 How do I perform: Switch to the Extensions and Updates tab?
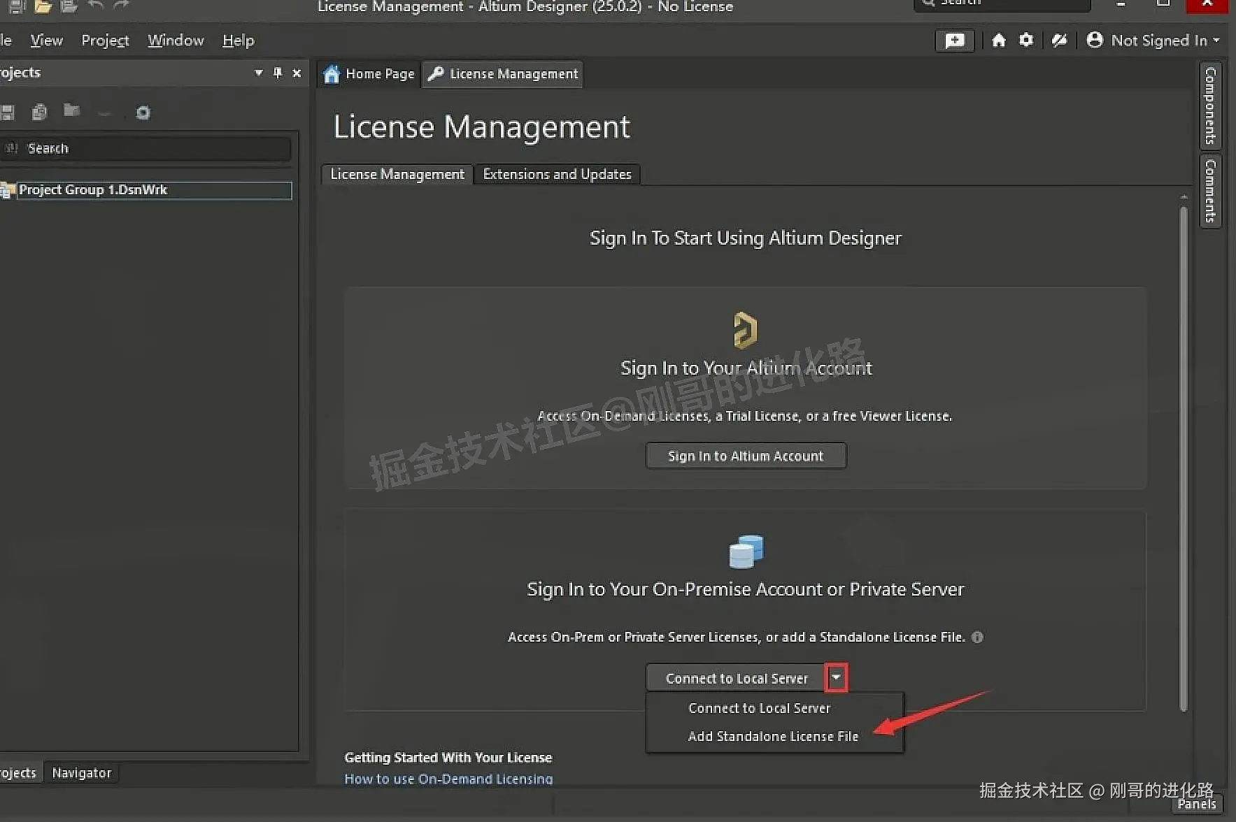(x=556, y=174)
